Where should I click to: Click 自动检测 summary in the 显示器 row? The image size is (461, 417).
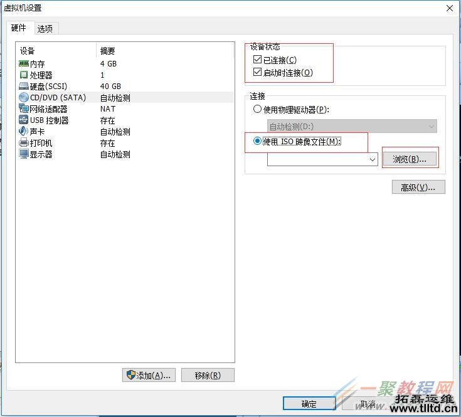coord(115,154)
